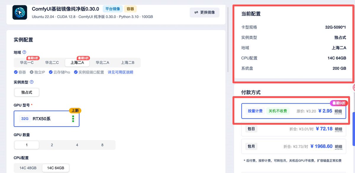355x173 pixels.
Task: Select the 32G RTX50系 GPU card
Action: pyautogui.click(x=46, y=119)
